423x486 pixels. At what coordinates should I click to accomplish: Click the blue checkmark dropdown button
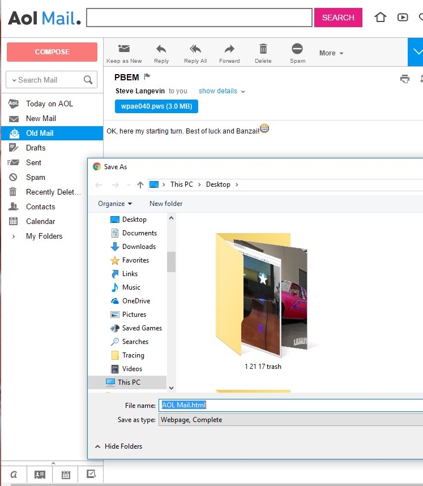pyautogui.click(x=416, y=52)
